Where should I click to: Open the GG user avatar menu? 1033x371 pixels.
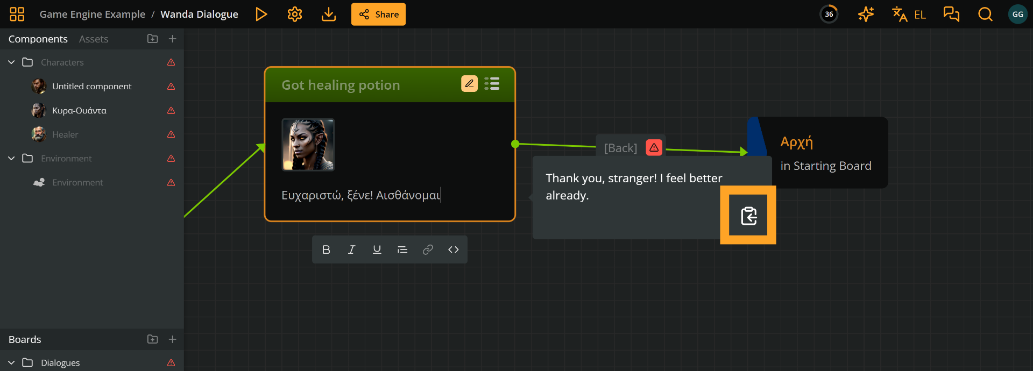[x=1017, y=14]
